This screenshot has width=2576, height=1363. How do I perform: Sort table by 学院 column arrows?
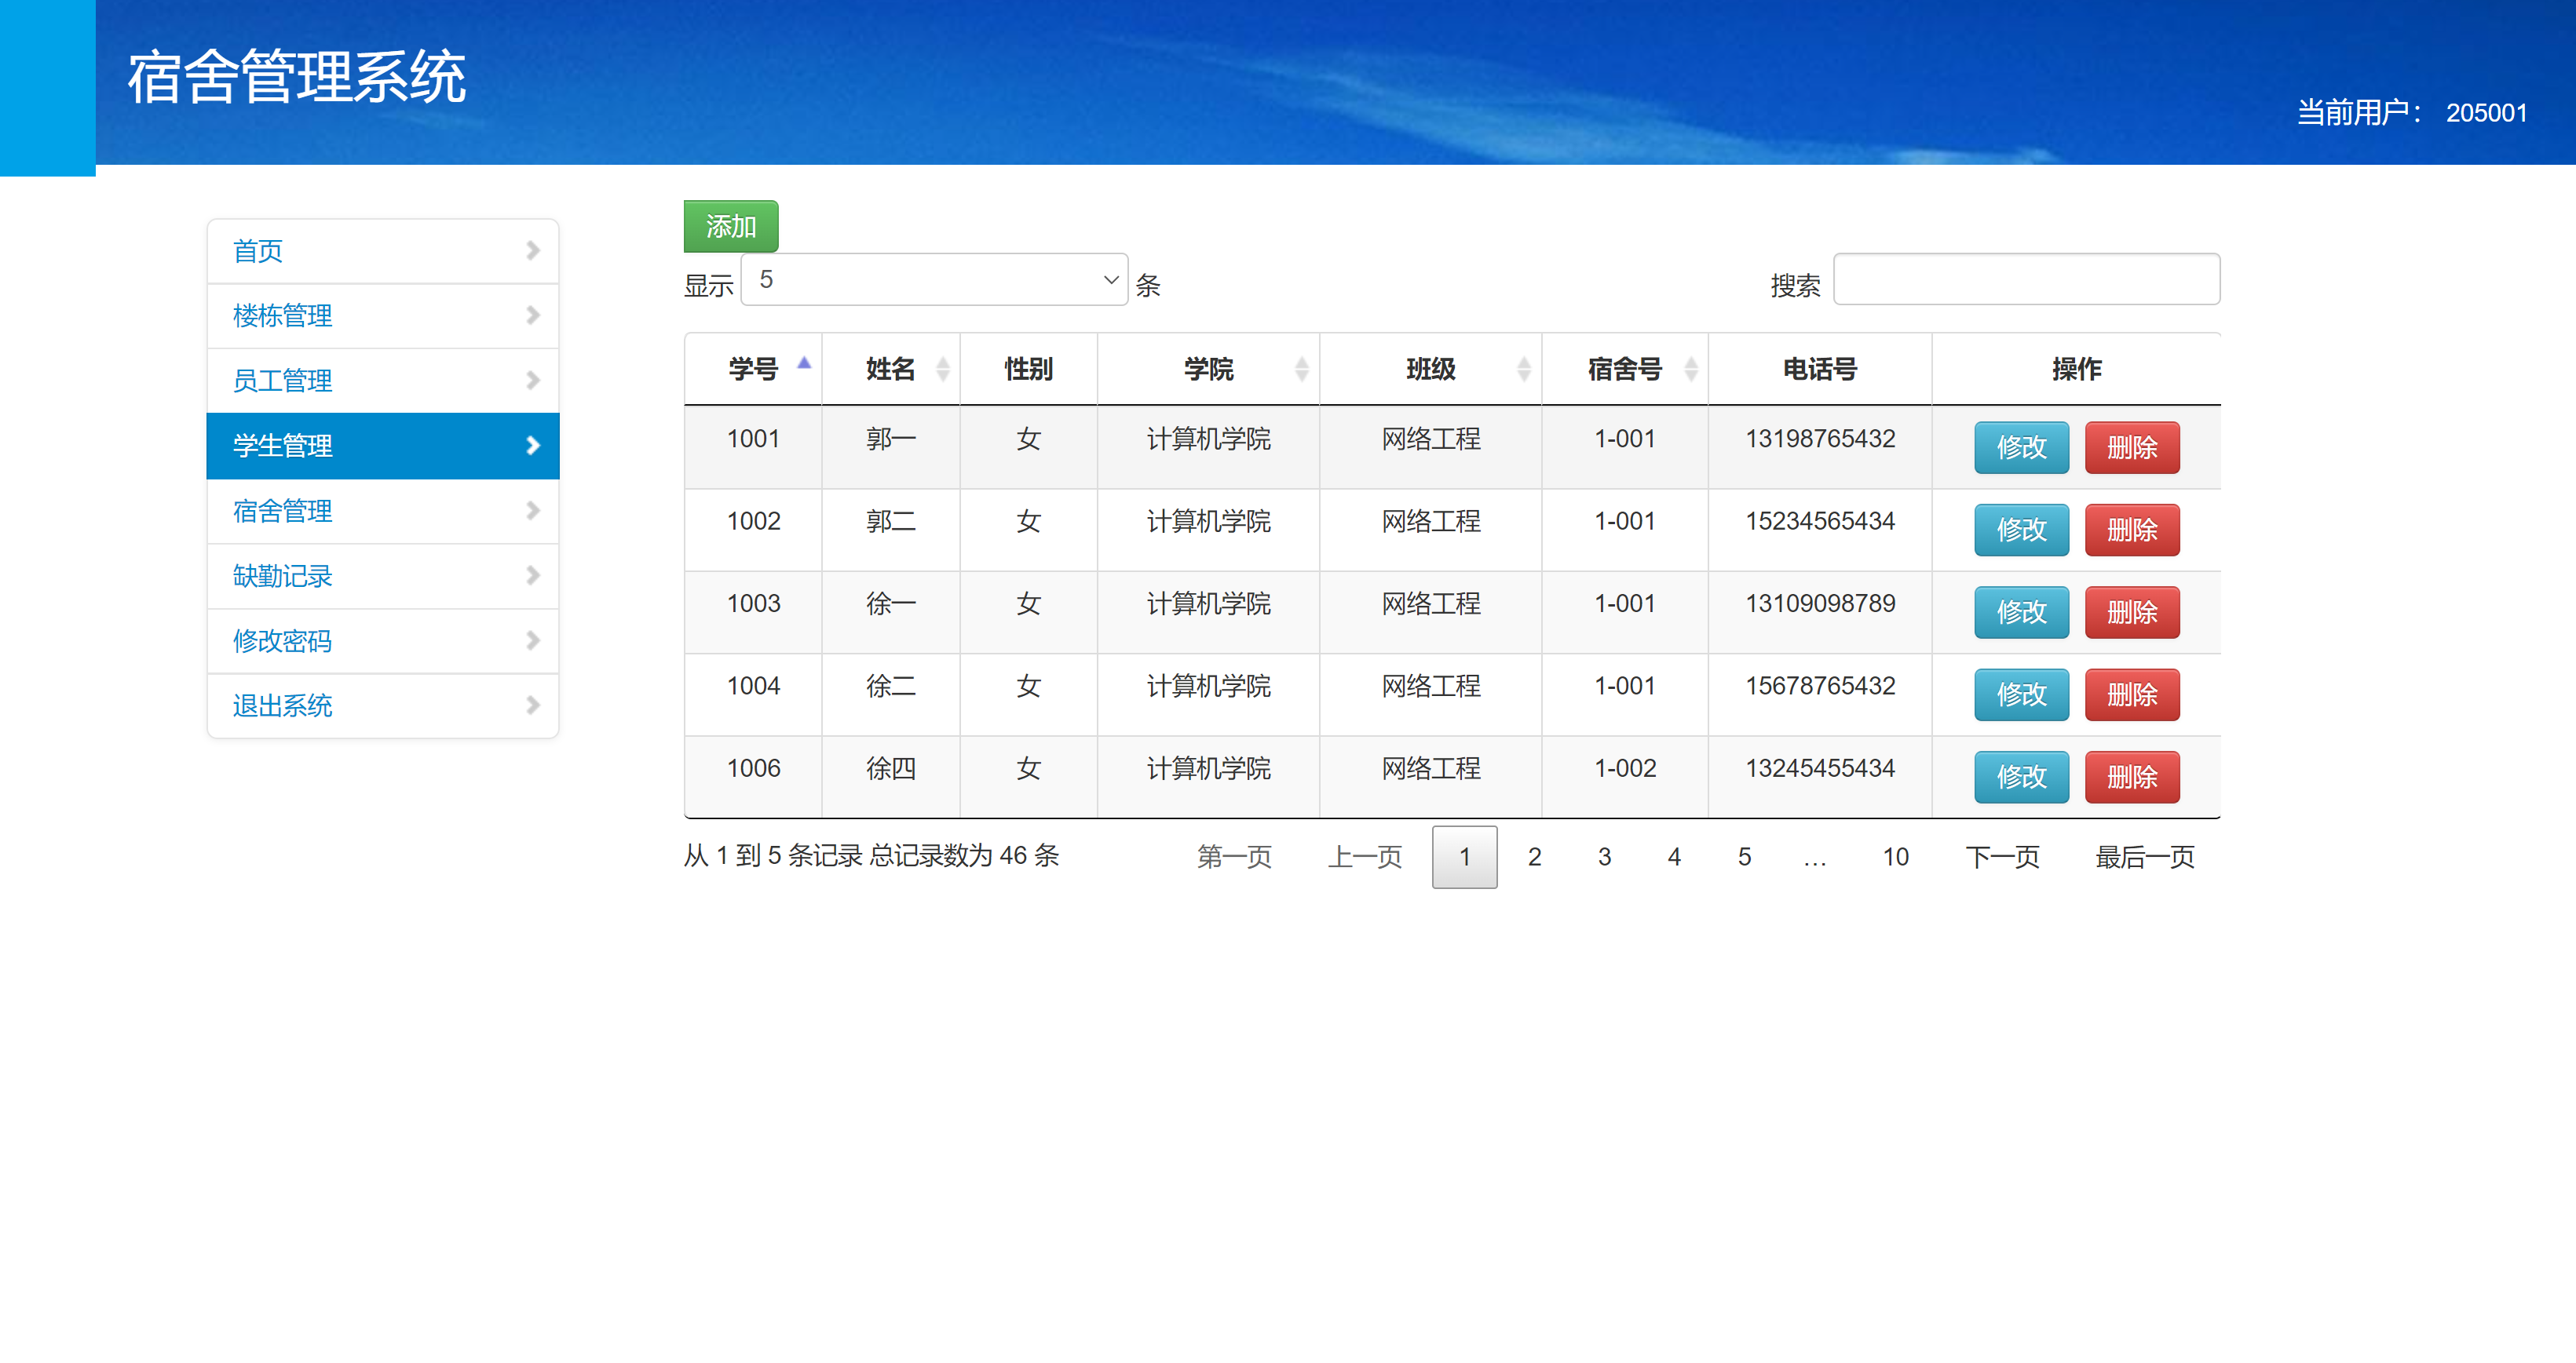(x=1301, y=368)
